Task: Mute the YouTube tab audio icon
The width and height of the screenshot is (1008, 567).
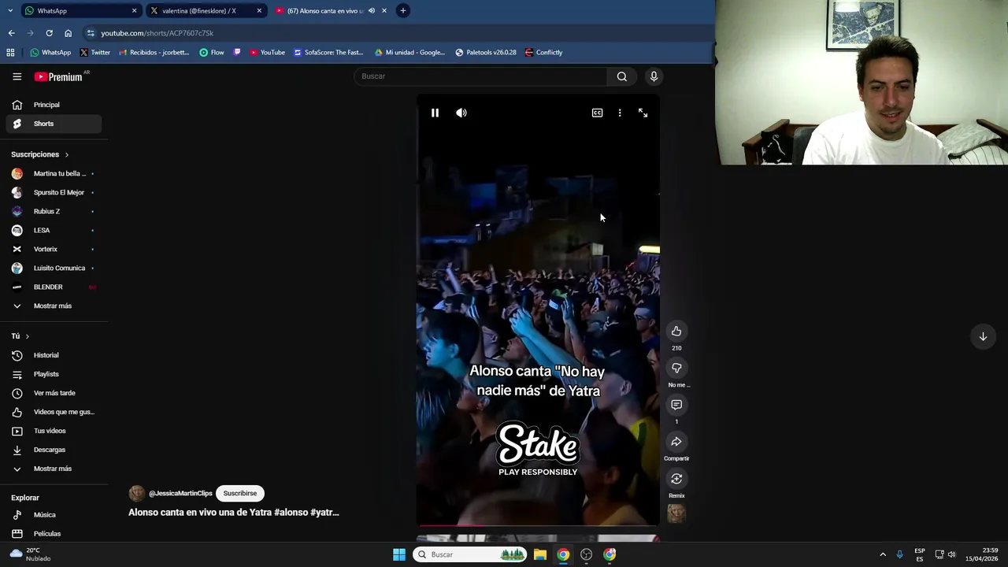Action: click(x=372, y=10)
